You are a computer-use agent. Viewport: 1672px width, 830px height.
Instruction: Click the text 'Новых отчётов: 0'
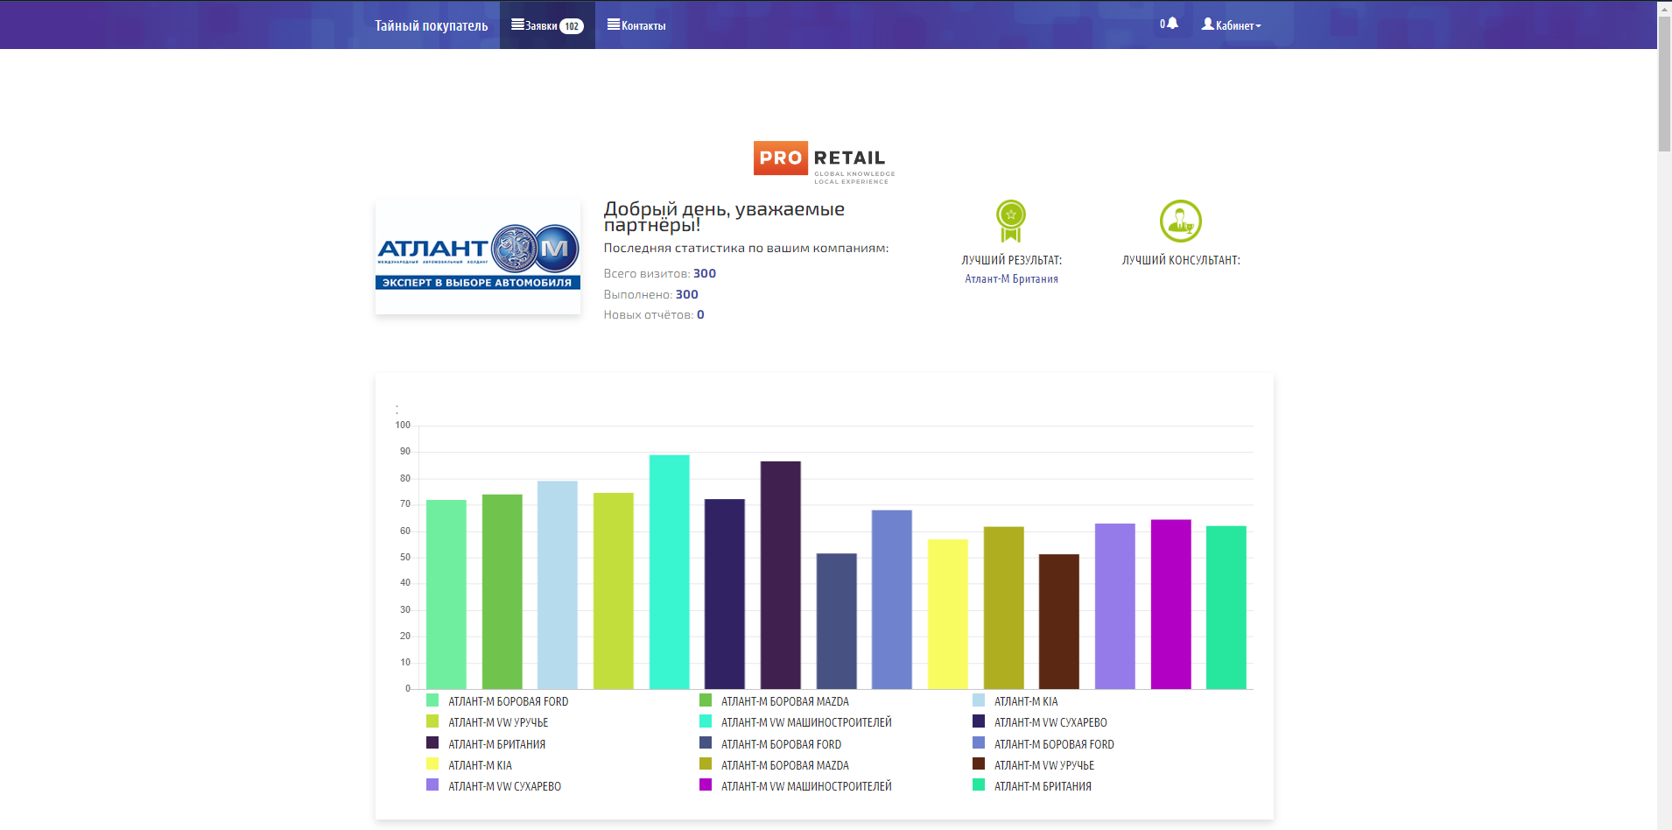(654, 314)
